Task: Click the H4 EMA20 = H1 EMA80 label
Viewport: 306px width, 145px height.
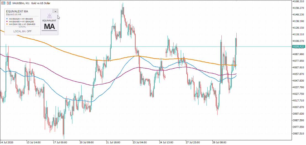Action: (x=21, y=19)
